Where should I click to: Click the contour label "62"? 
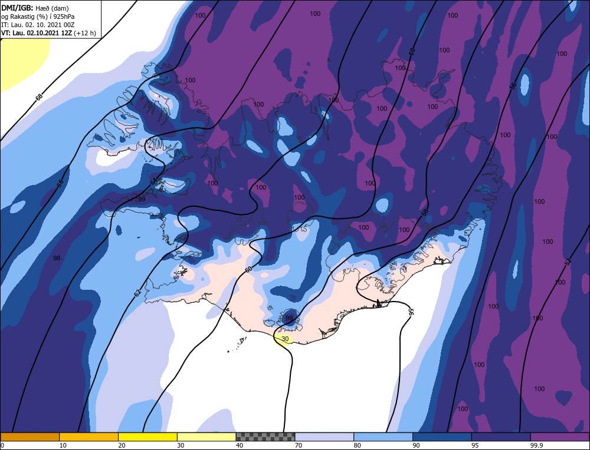tap(137, 293)
